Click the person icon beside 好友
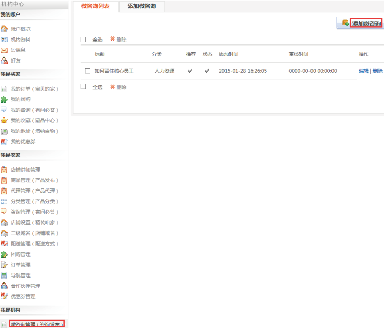The width and height of the screenshot is (384, 330). (4, 61)
